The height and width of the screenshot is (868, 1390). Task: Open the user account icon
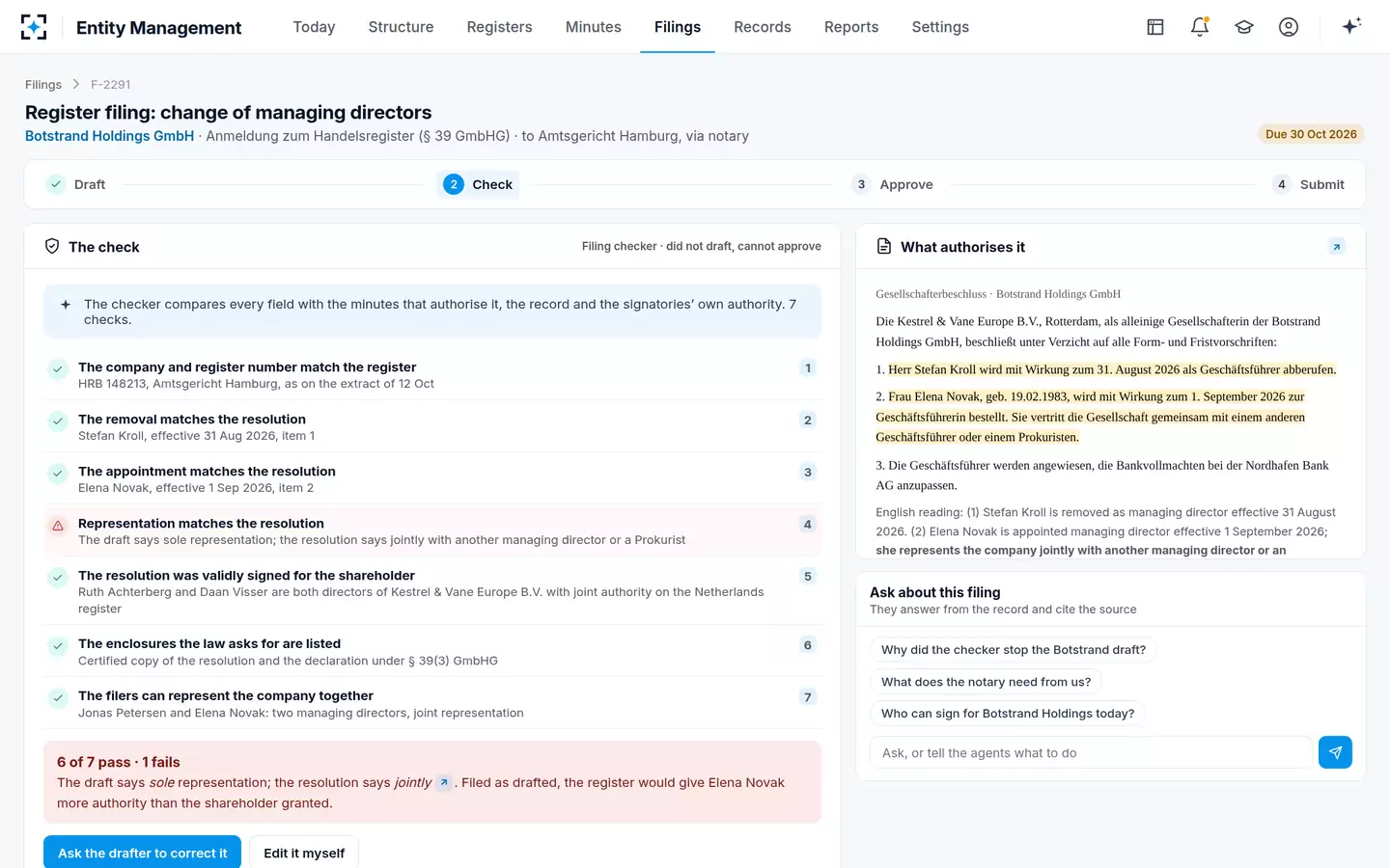(1289, 27)
